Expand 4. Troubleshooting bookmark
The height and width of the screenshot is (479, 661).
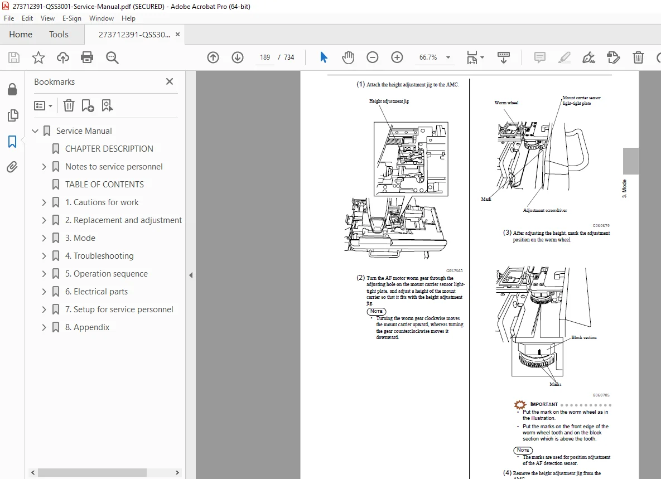click(44, 256)
